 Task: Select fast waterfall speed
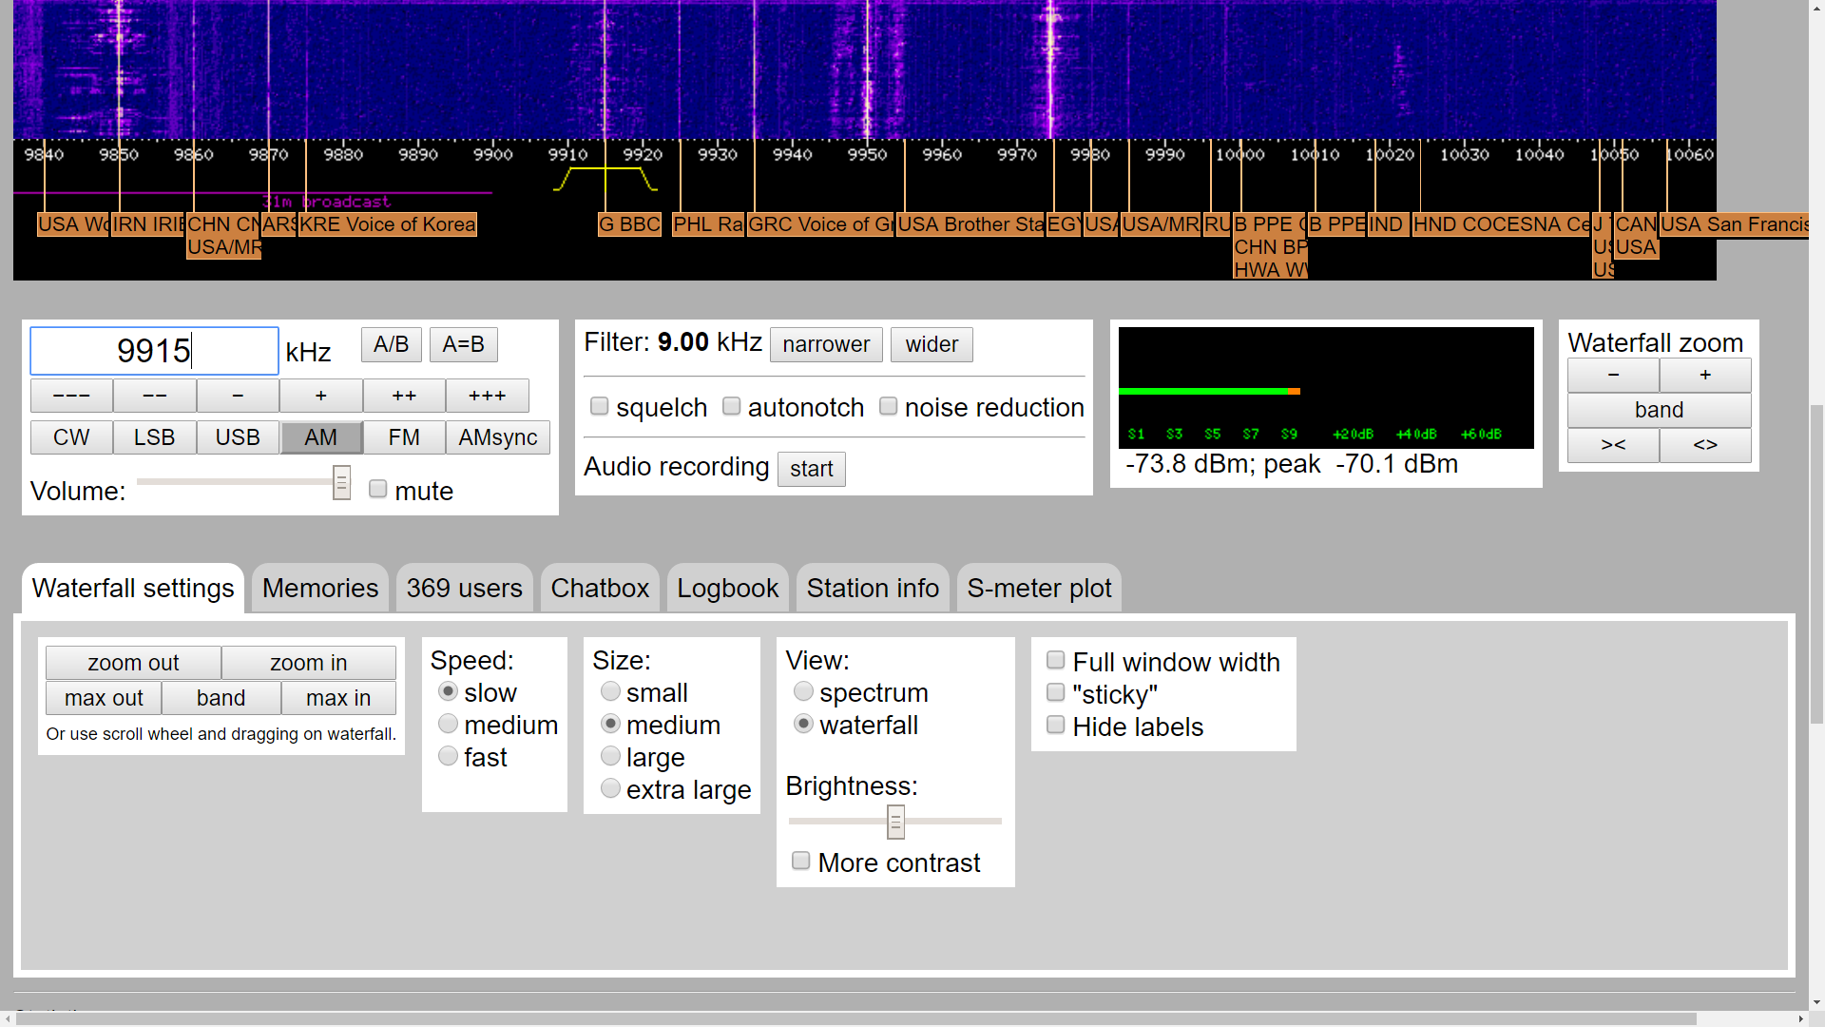(x=449, y=756)
